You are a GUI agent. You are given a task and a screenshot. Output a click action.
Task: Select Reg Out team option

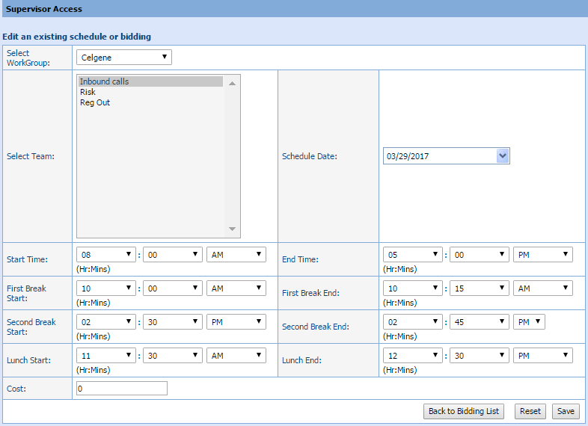click(x=95, y=102)
